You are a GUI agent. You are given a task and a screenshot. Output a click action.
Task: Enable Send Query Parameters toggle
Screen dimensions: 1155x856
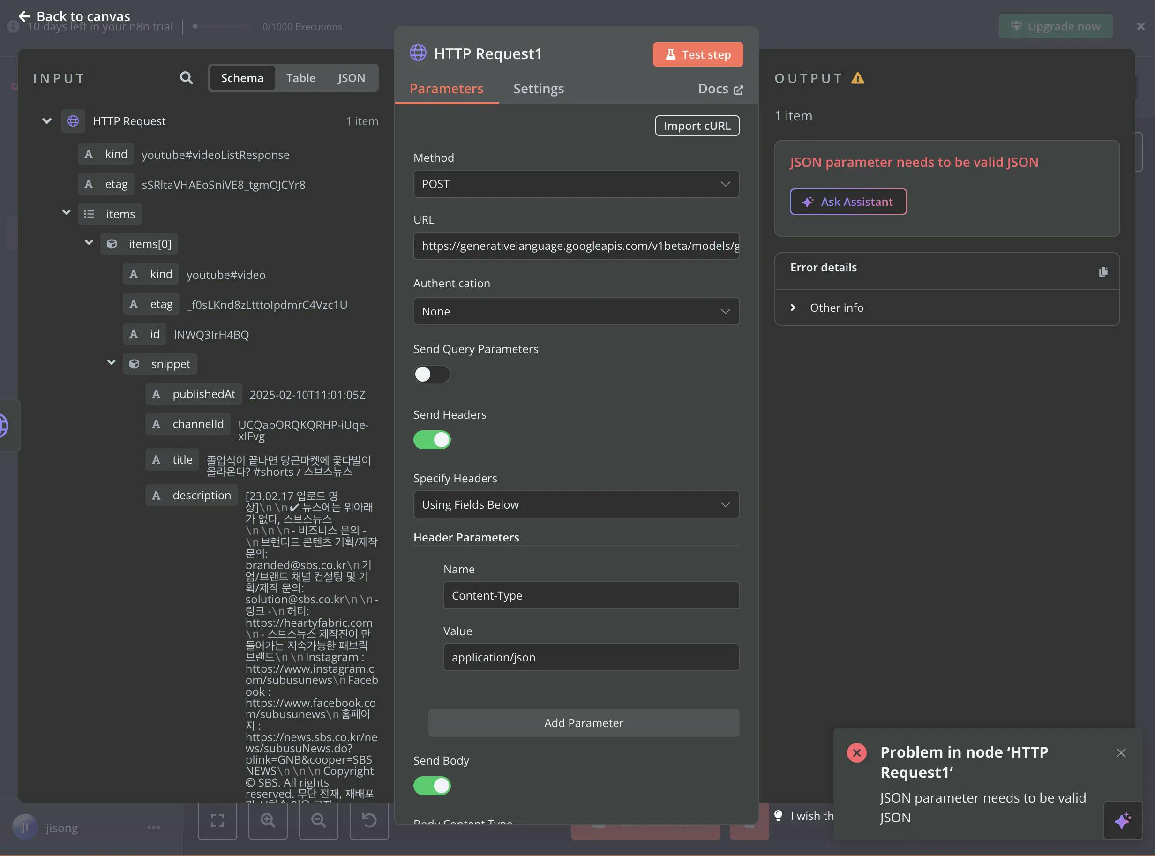[432, 374]
